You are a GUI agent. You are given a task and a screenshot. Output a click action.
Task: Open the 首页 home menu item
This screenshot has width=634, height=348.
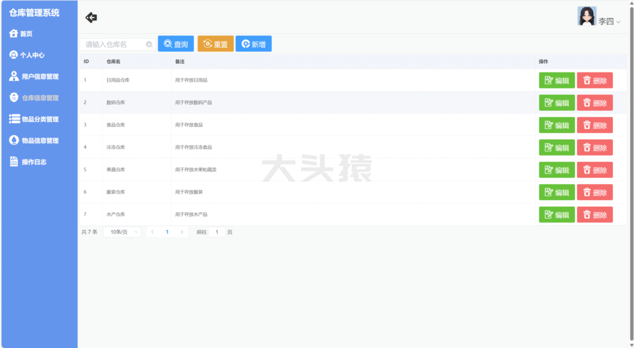pos(21,33)
